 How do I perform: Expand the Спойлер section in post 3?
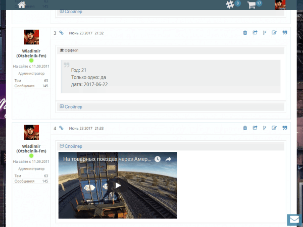pyautogui.click(x=71, y=106)
